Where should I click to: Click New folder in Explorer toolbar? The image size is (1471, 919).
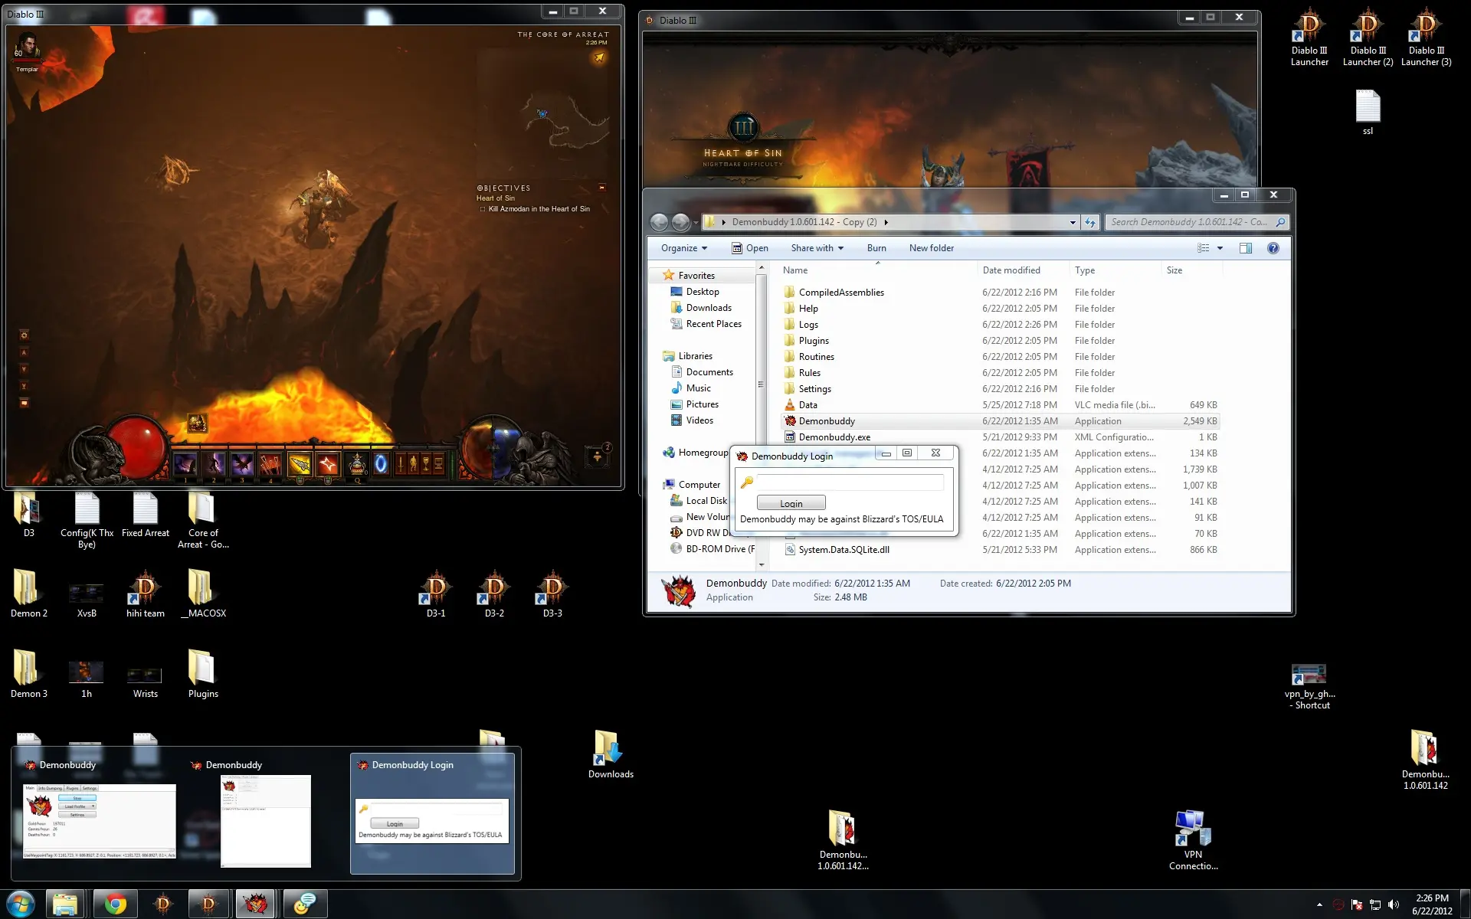coord(931,248)
